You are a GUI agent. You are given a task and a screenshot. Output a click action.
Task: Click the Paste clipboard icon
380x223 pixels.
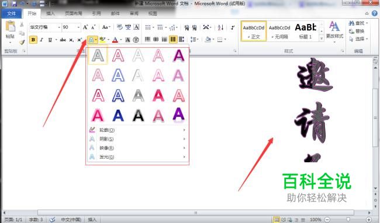click(x=10, y=26)
